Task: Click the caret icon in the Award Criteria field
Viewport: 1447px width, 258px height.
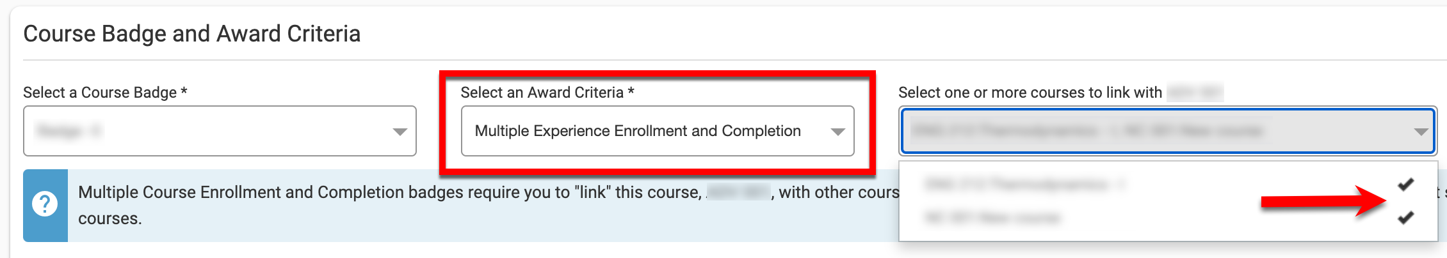Action: (837, 132)
